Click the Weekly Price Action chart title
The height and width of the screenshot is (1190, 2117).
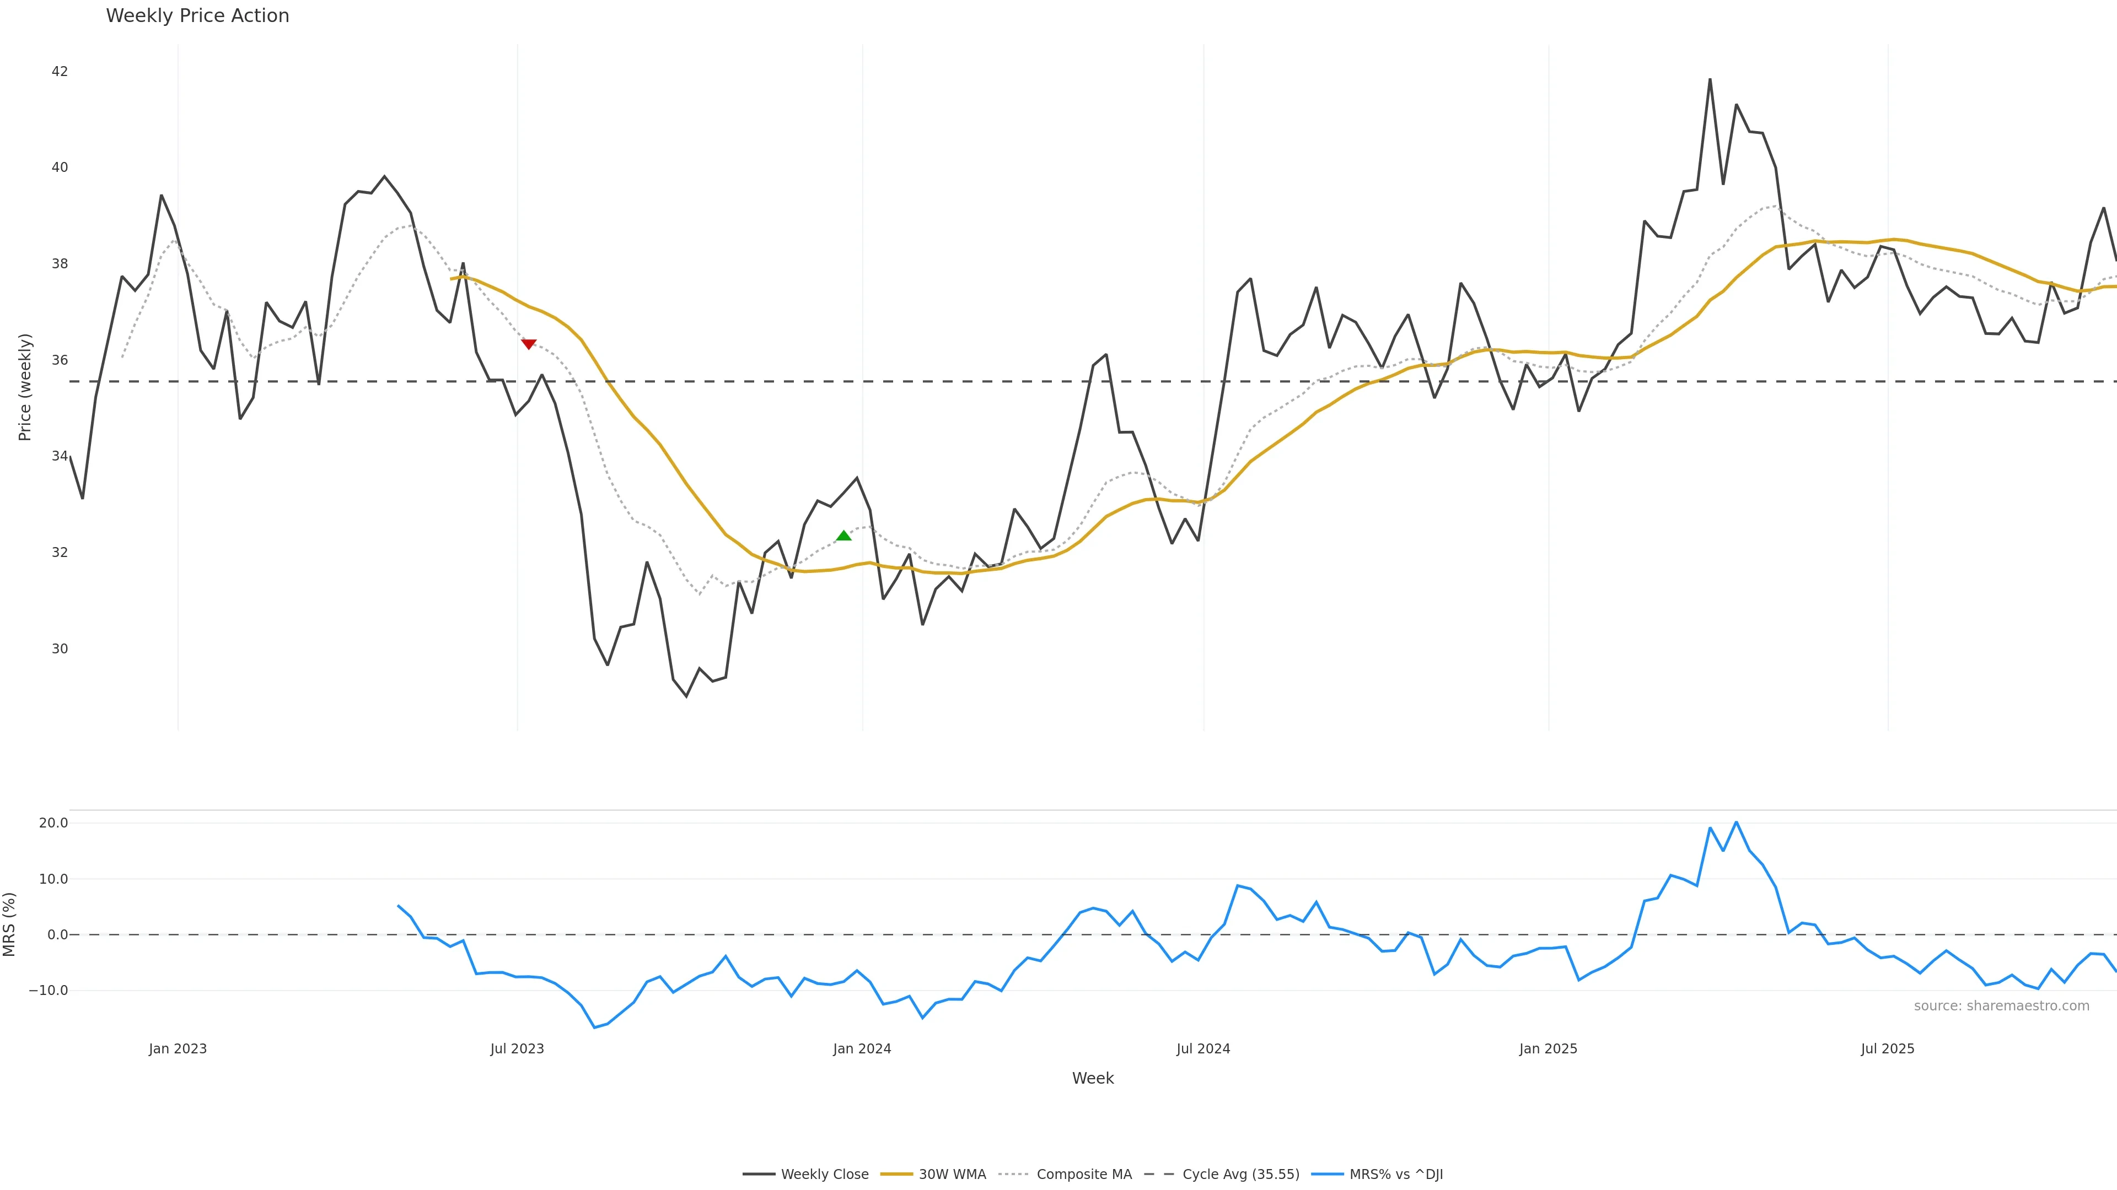[197, 15]
